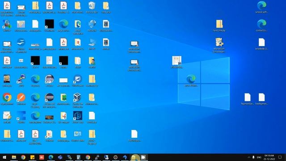The height and width of the screenshot is (161, 286).
Task: Open the map image thumbnail file
Action: click(x=21, y=24)
